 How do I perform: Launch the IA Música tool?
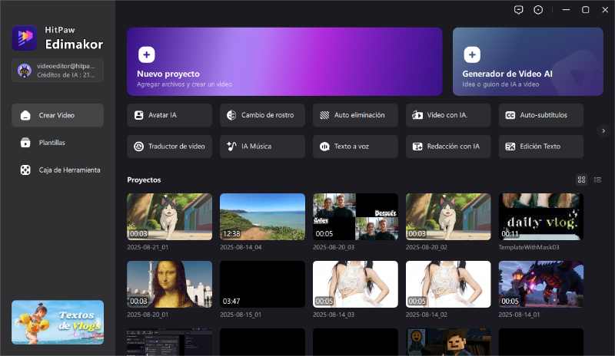pos(262,147)
